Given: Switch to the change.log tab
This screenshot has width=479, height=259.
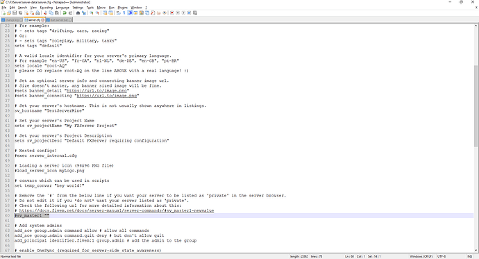Looking at the screenshot, I should (12, 20).
